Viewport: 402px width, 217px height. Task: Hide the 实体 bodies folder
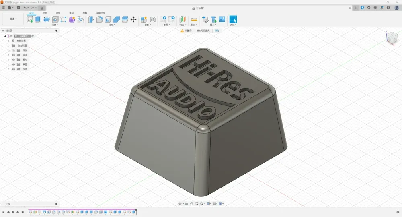tap(14, 55)
